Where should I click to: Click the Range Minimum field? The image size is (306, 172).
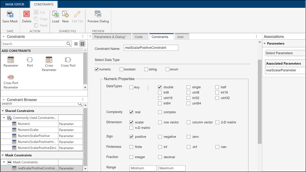click(143, 168)
